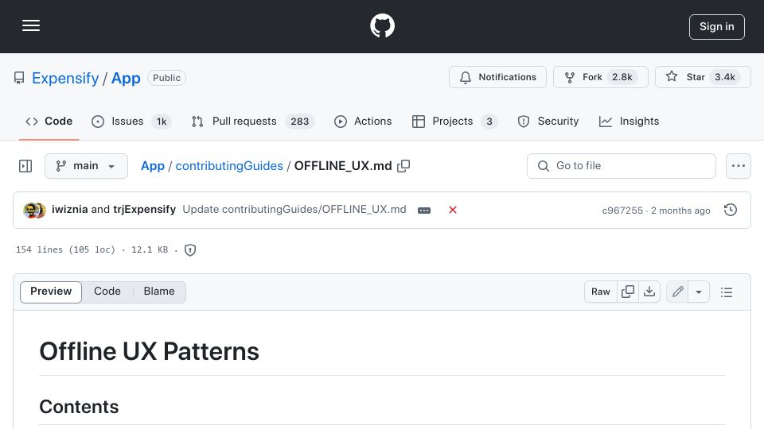764x429 pixels.
Task: Copy the raw file contents
Action: (x=628, y=292)
